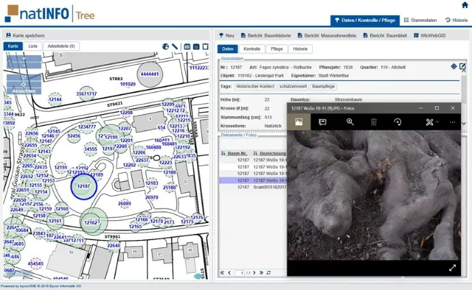
Task: Go to next page of documents
Action: 254,272
